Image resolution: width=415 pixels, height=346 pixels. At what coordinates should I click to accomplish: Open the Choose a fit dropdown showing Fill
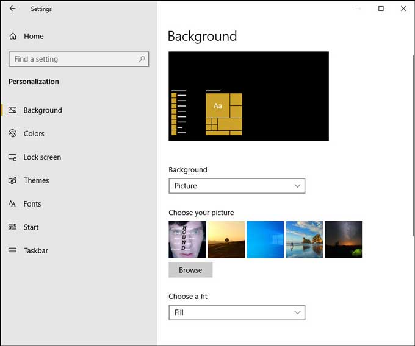click(x=237, y=312)
